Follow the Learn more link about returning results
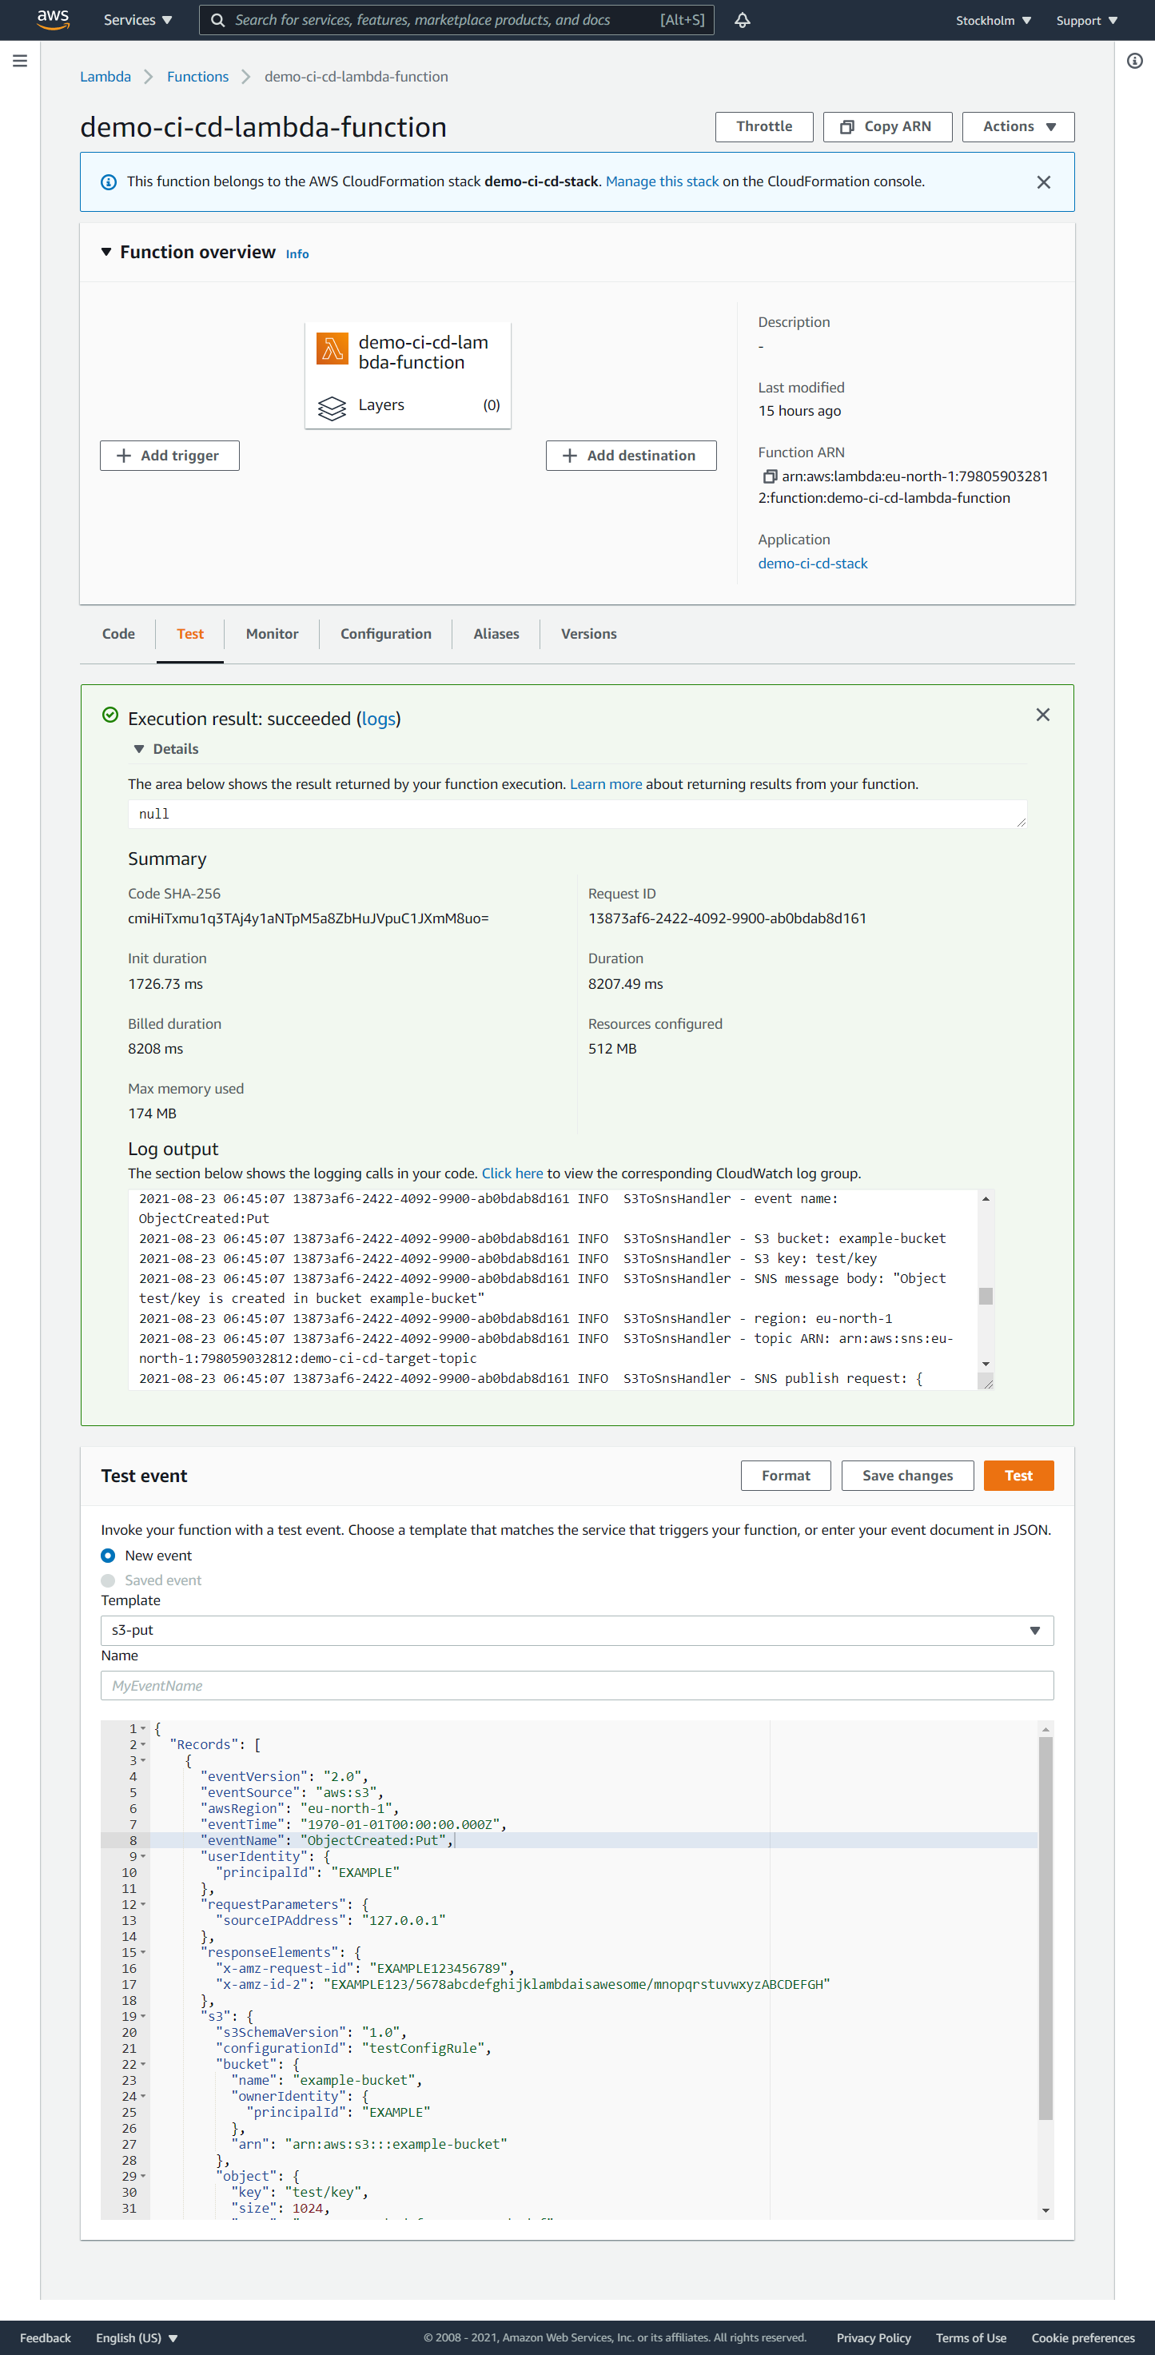This screenshot has width=1155, height=2355. (606, 784)
